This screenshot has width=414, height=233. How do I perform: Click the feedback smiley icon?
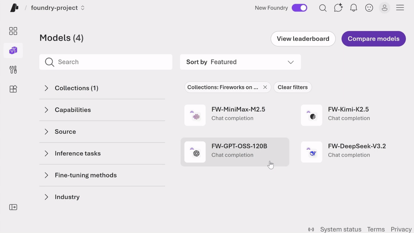coord(369,8)
